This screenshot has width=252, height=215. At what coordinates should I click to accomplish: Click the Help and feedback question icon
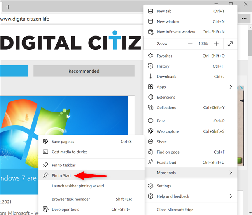150,196
